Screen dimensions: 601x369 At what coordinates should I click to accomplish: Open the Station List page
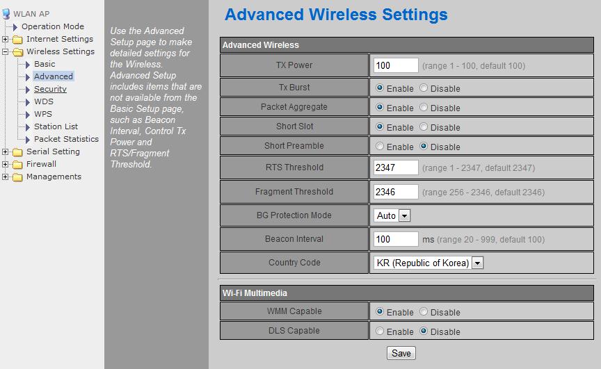pyautogui.click(x=56, y=126)
